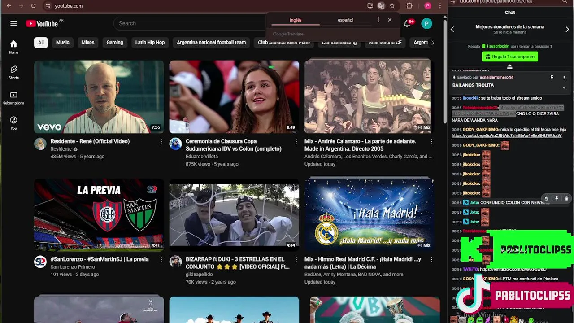Show next donor leaderboard with right arrow
Viewport: 574px width, 323px height.
567,30
